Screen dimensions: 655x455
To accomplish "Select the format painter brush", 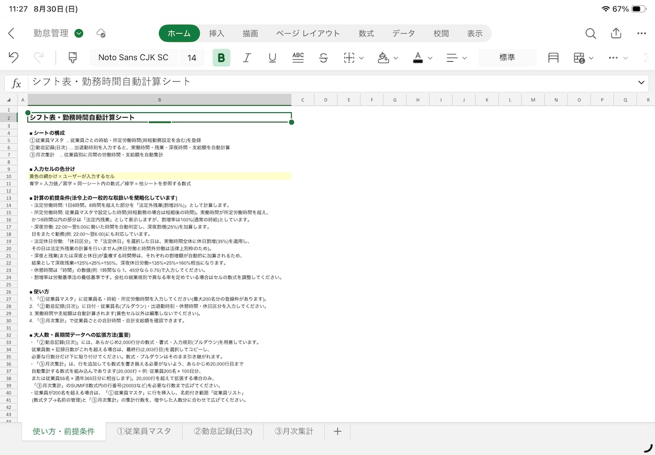I will 72,57.
